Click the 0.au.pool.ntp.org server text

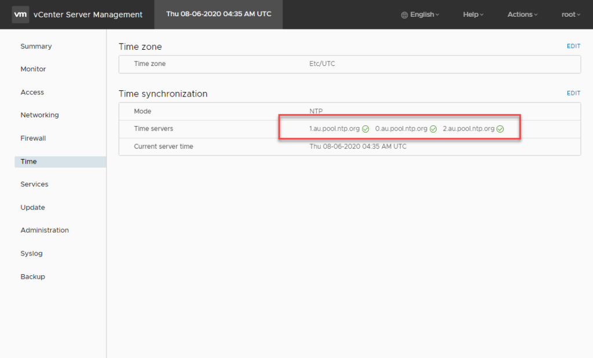(401, 128)
